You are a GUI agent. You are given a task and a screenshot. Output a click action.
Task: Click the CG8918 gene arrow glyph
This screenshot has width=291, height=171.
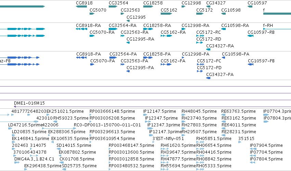coord(81,6)
